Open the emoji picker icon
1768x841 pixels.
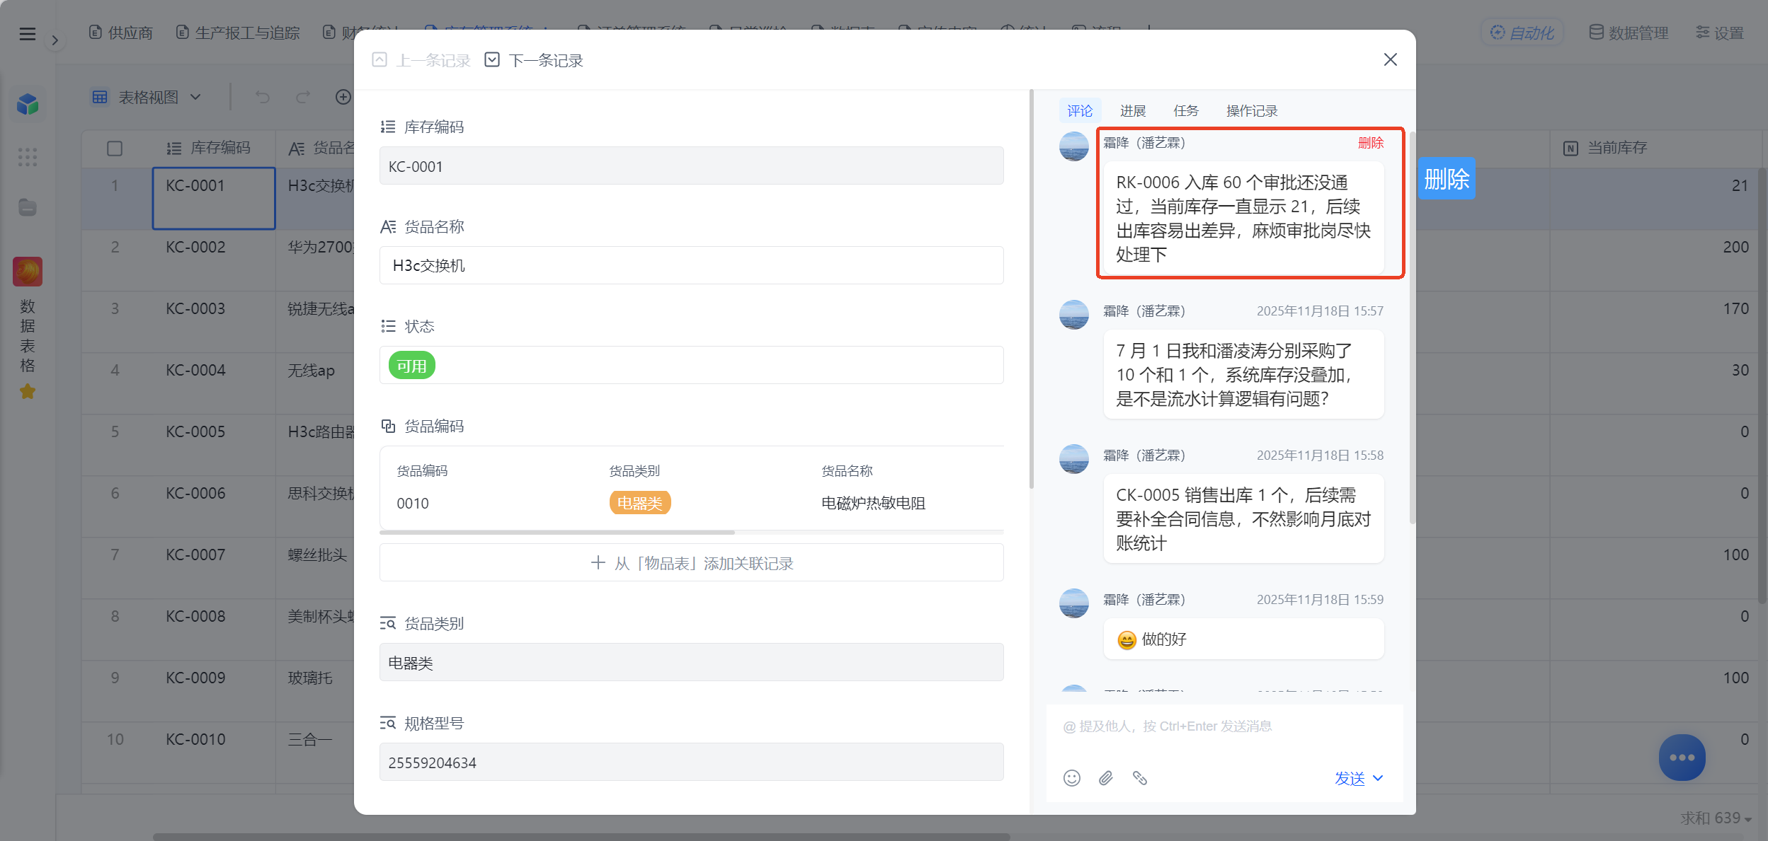pos(1071,778)
